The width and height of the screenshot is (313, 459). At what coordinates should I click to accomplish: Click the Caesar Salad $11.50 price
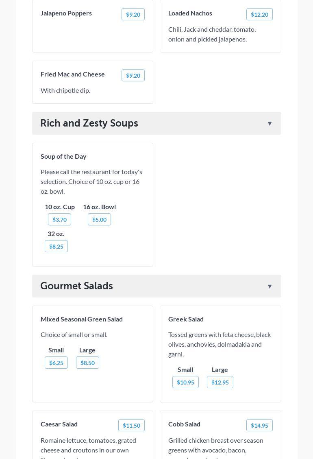click(131, 425)
